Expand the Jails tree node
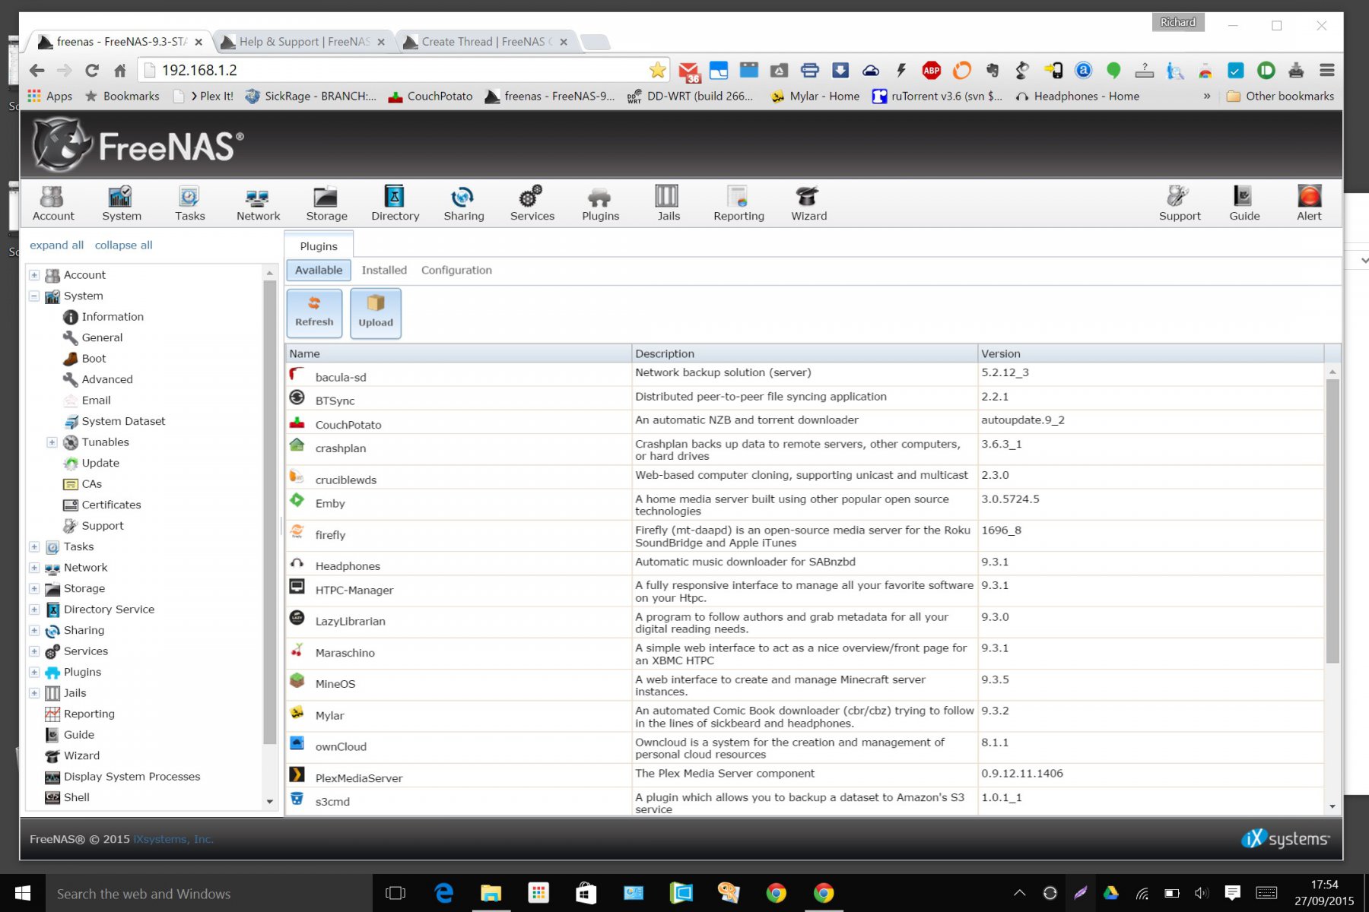 coord(34,693)
